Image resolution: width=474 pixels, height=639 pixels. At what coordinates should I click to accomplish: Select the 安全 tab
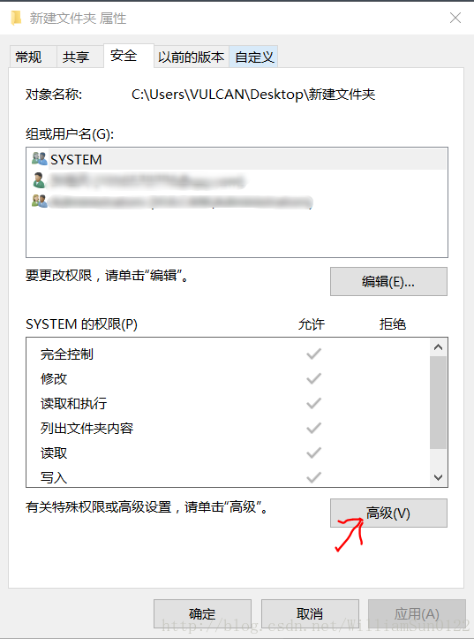pos(124,56)
